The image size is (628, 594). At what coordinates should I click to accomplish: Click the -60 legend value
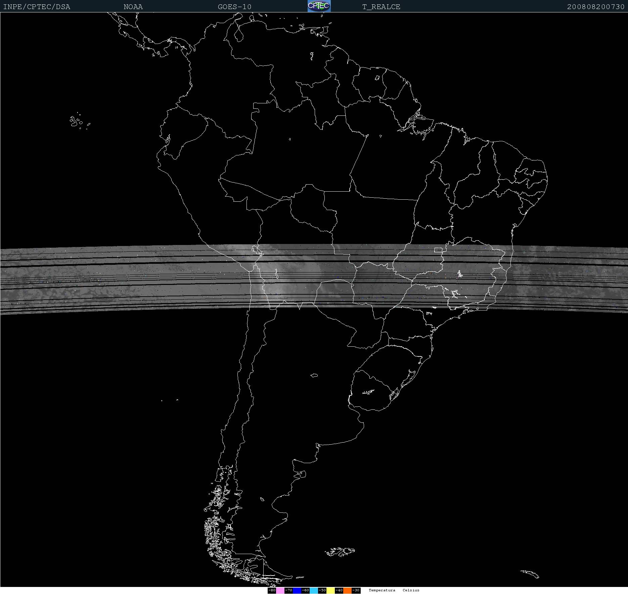(305, 590)
